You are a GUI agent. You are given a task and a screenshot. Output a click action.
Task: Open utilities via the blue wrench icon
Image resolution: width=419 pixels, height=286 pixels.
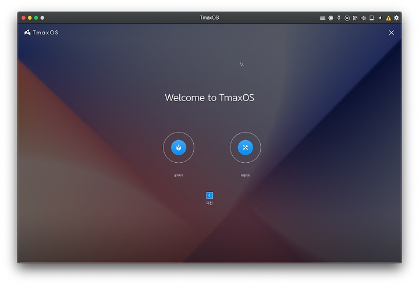tap(246, 148)
